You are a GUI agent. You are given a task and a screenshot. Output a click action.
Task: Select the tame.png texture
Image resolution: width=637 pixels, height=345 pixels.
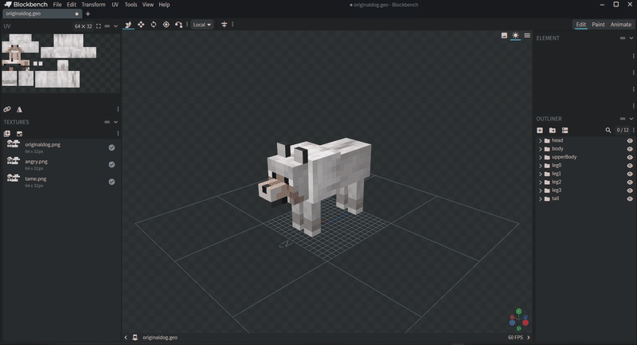tap(61, 182)
